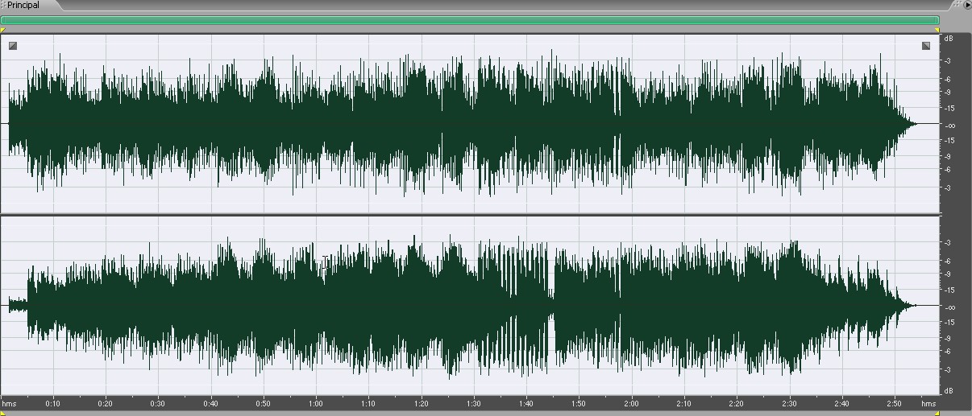Click the right channel waveform display
This screenshot has height=416, width=972.
pyautogui.click(x=470, y=306)
